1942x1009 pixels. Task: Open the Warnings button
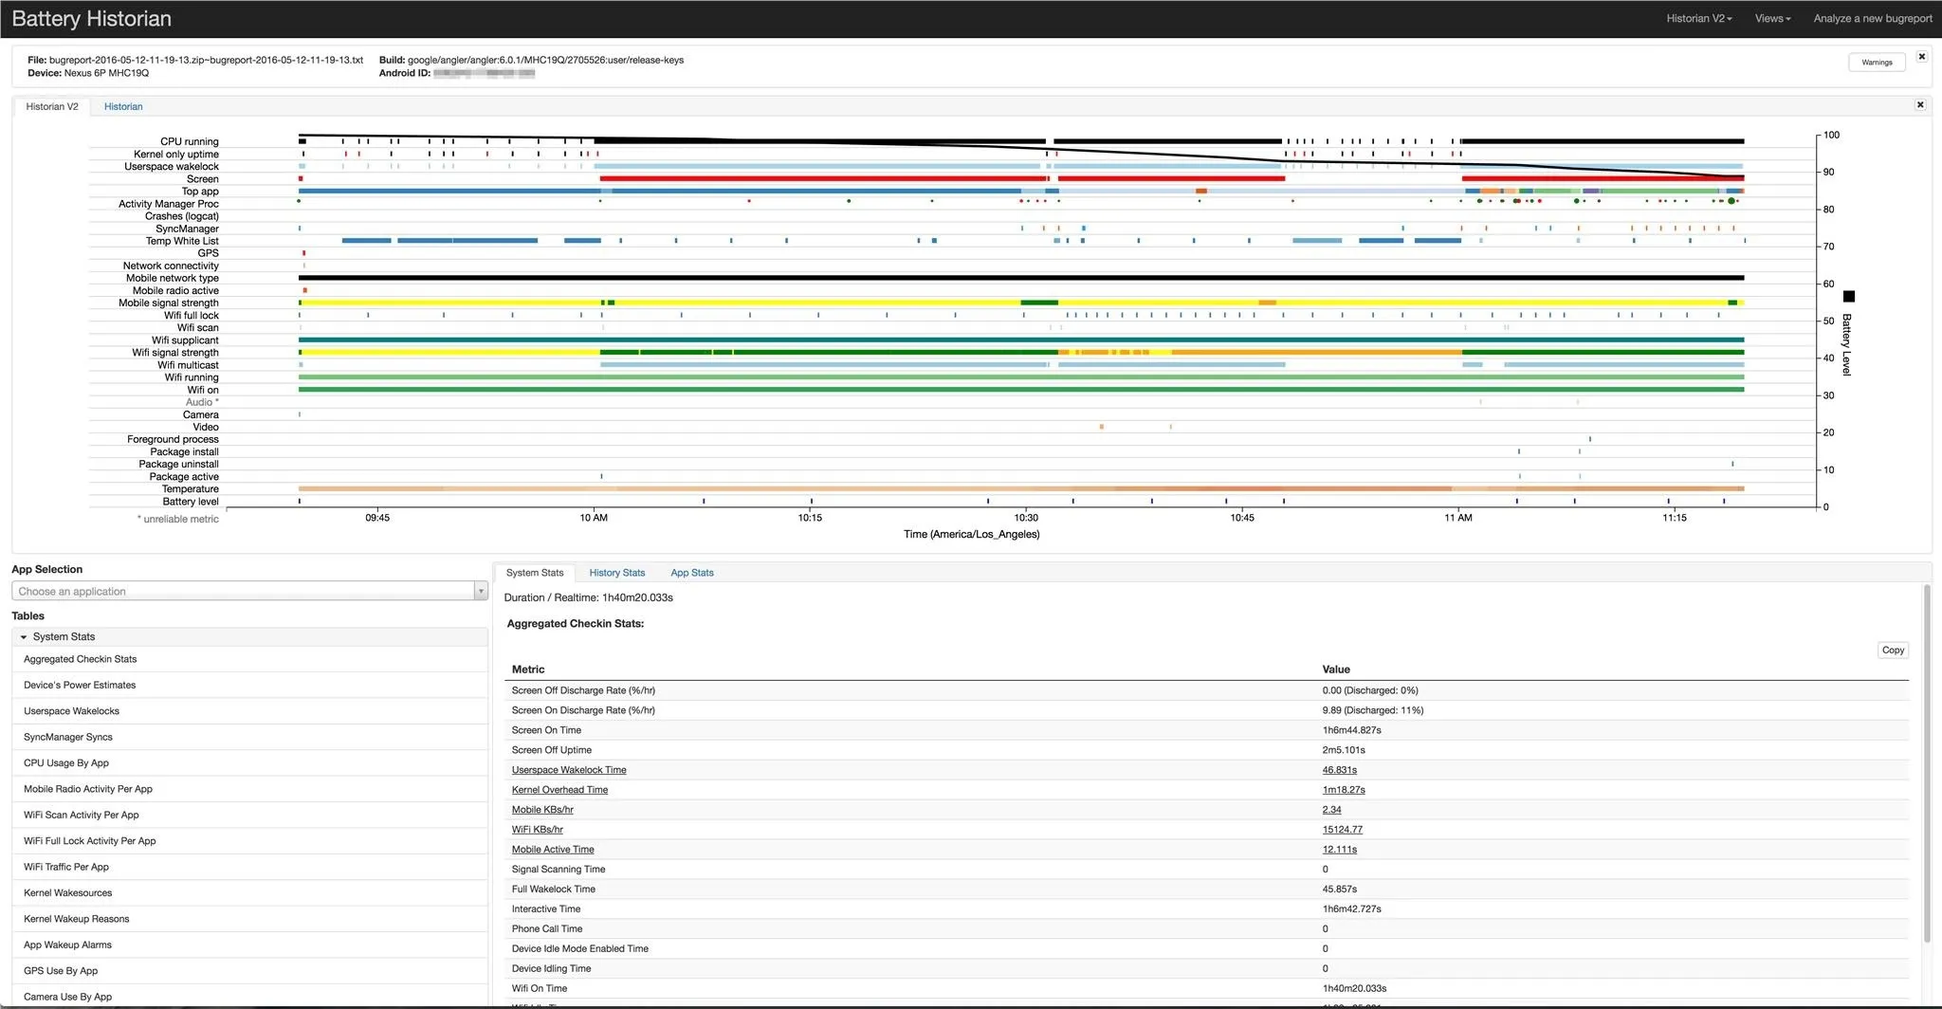pos(1877,63)
